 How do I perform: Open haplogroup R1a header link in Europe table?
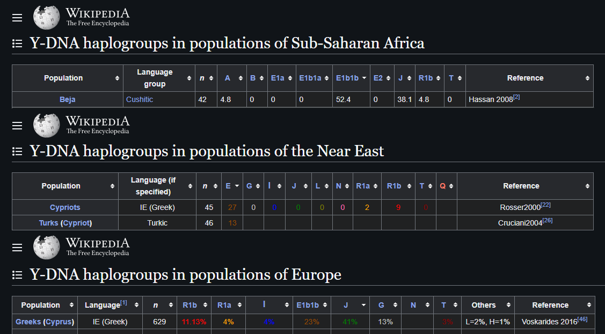224,306
